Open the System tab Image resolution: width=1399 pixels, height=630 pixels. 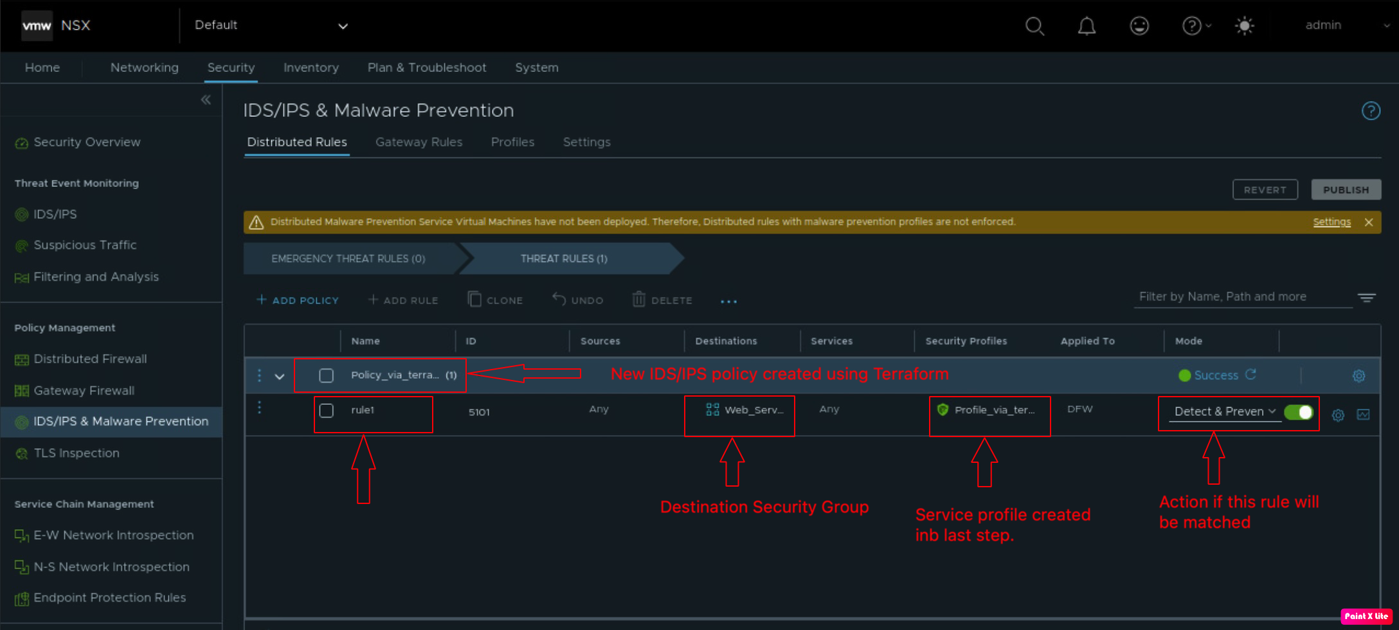537,67
